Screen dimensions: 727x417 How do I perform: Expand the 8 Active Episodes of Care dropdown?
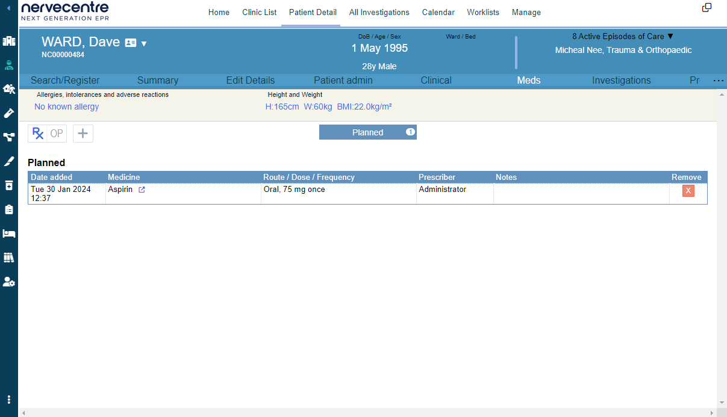pyautogui.click(x=623, y=36)
